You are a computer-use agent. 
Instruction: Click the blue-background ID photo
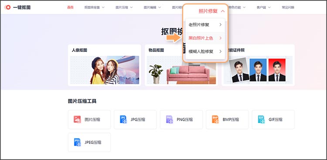(x=258, y=70)
